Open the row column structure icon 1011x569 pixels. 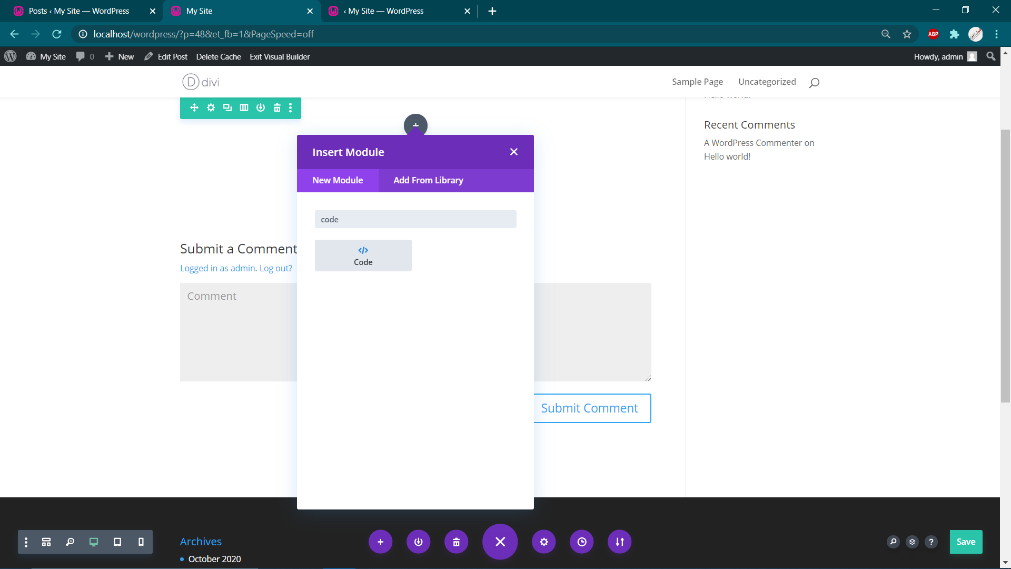coord(244,108)
